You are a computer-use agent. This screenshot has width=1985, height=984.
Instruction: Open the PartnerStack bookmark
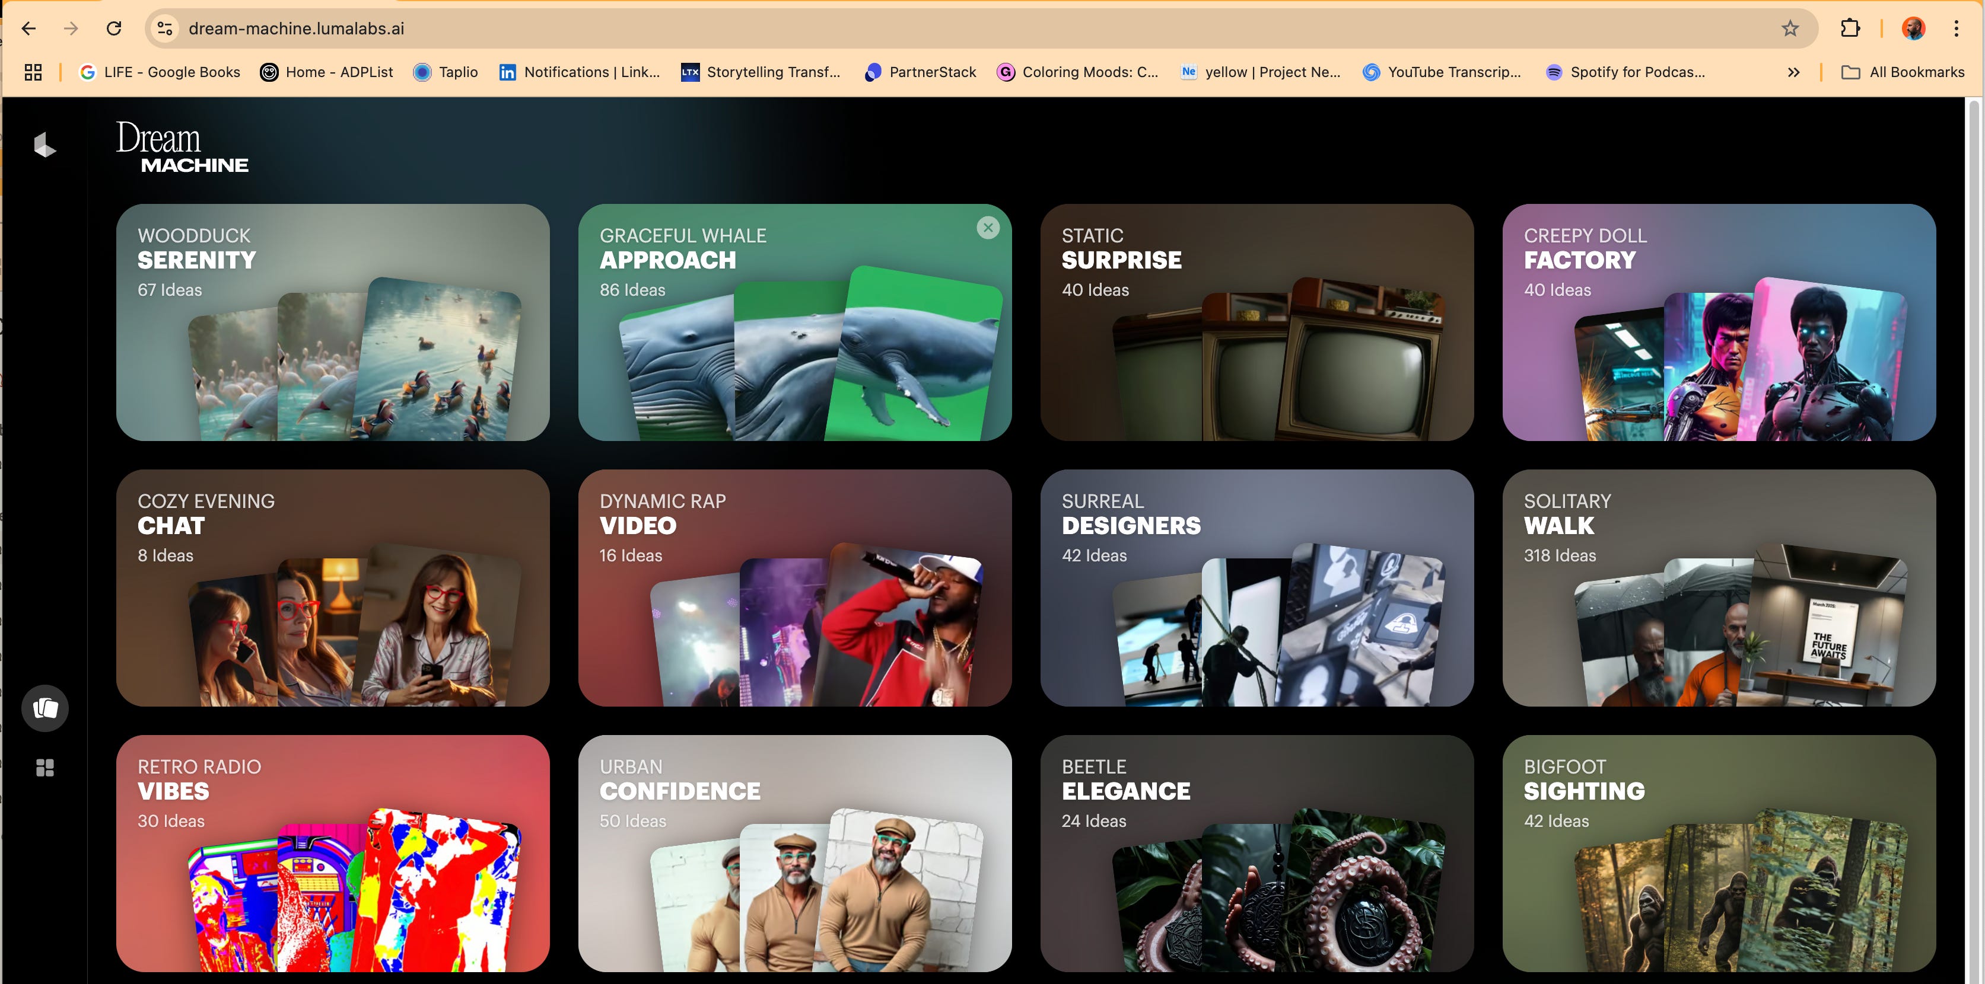coord(920,72)
